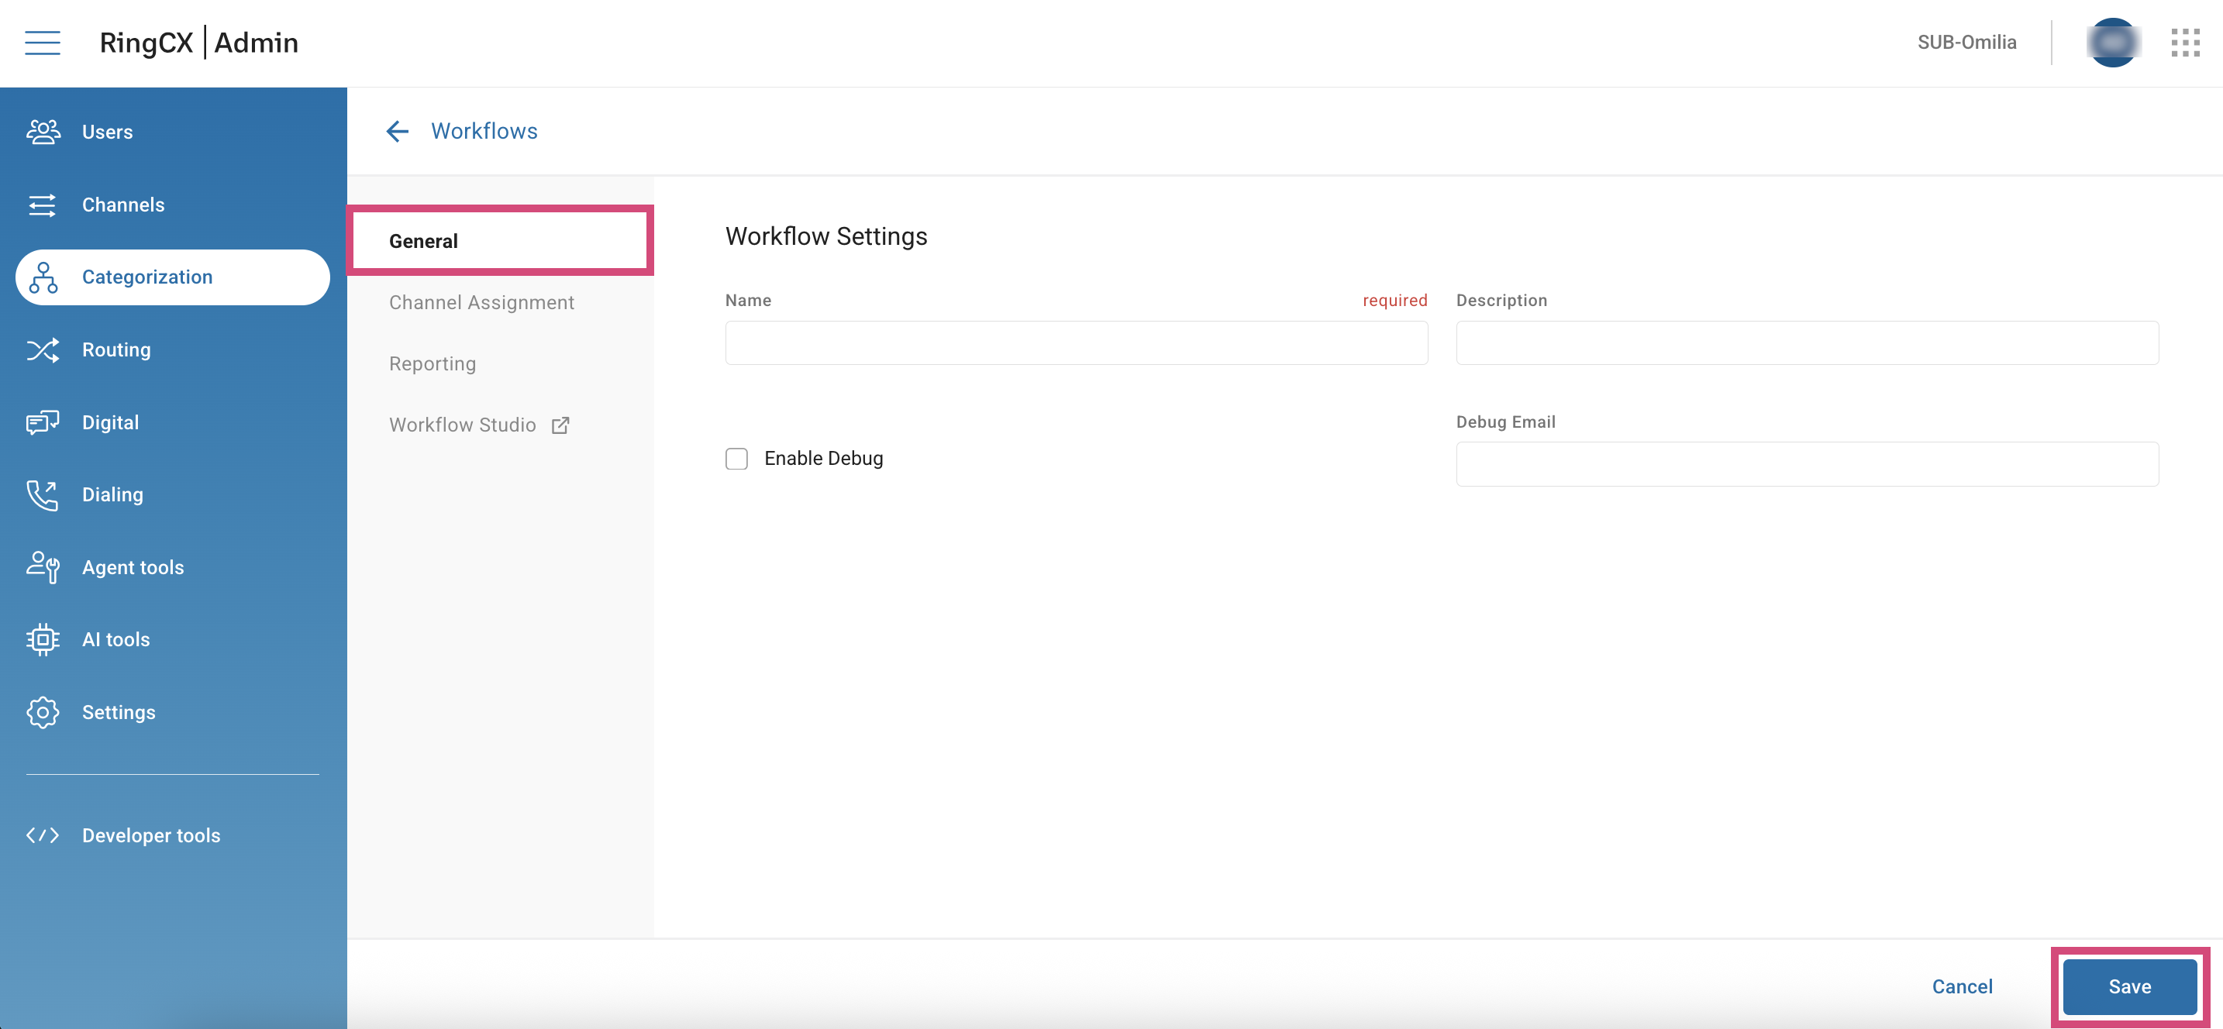The image size is (2223, 1029).
Task: Open the user avatar menu
Action: [2112, 43]
